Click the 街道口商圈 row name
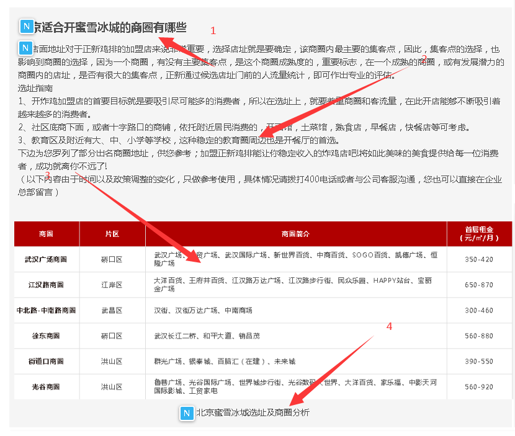The width and height of the screenshot is (515, 436). (46, 362)
